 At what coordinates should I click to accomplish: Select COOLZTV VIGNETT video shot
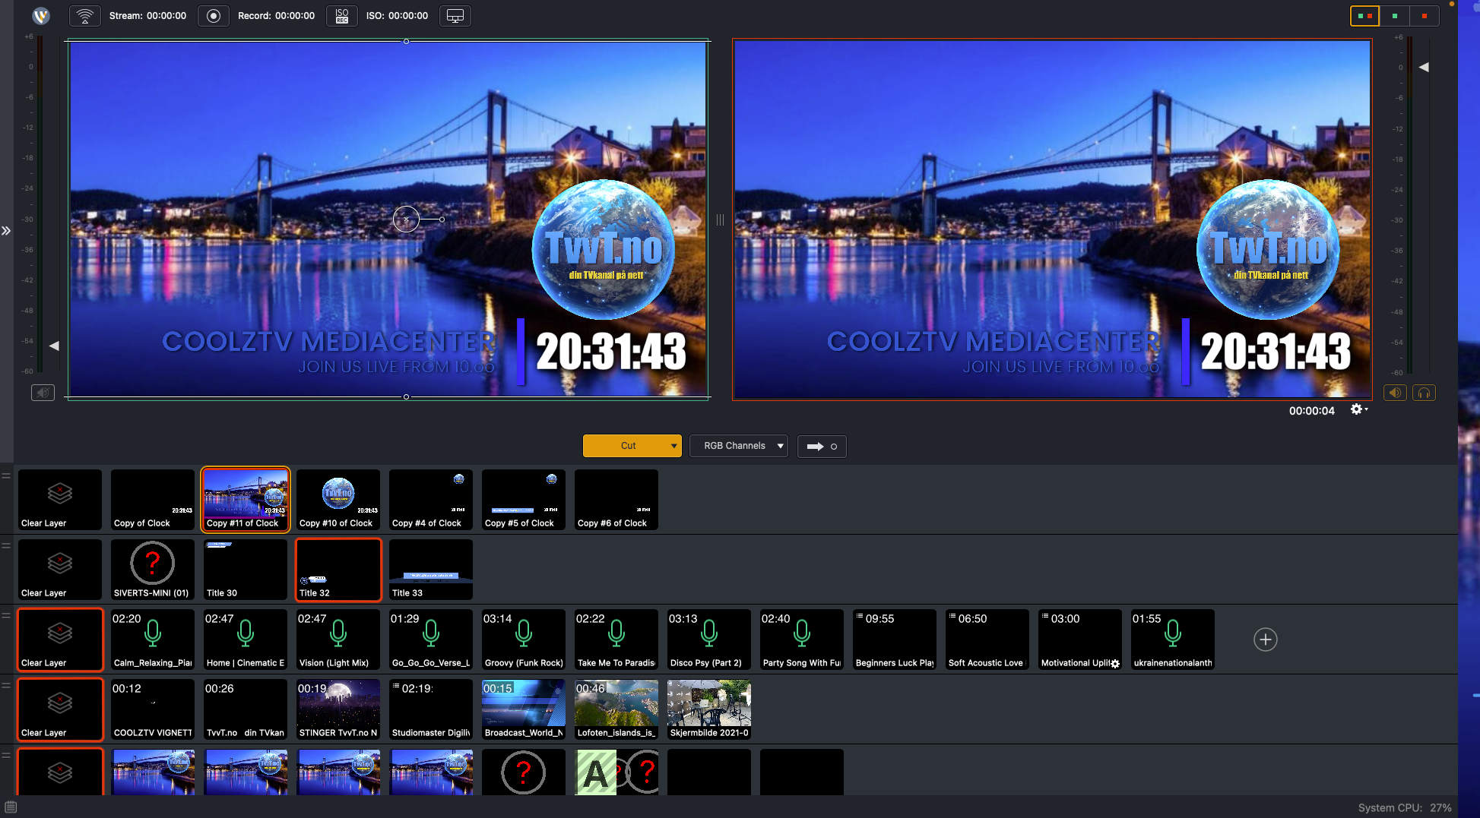click(x=153, y=709)
